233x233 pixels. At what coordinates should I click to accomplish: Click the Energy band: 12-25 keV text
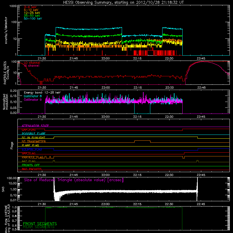point(42,93)
